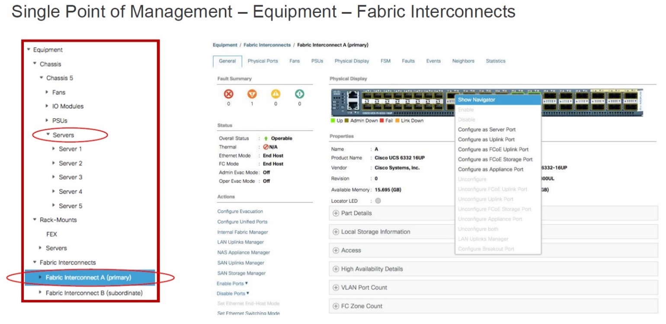Select Server 1 in the tree
Screen dimensions: 666x324
[x=70, y=149]
